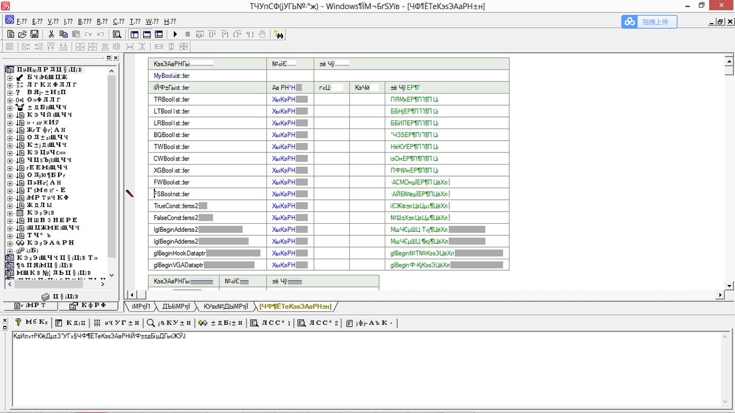Expand the tree node with pointing hand icon
735x413 pixels.
pos(10,77)
